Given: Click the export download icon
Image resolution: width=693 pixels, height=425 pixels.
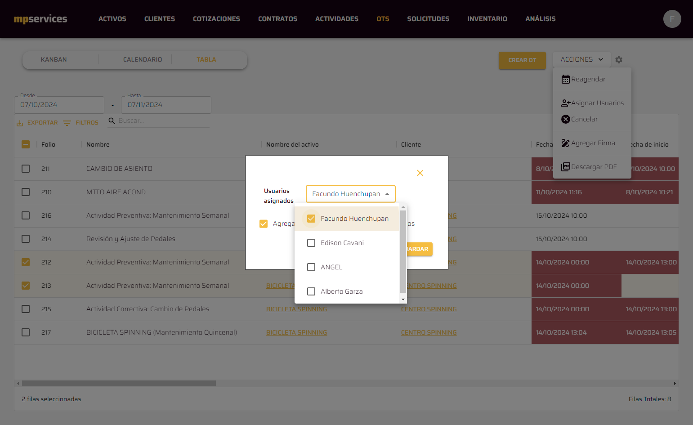Looking at the screenshot, I should [20, 123].
